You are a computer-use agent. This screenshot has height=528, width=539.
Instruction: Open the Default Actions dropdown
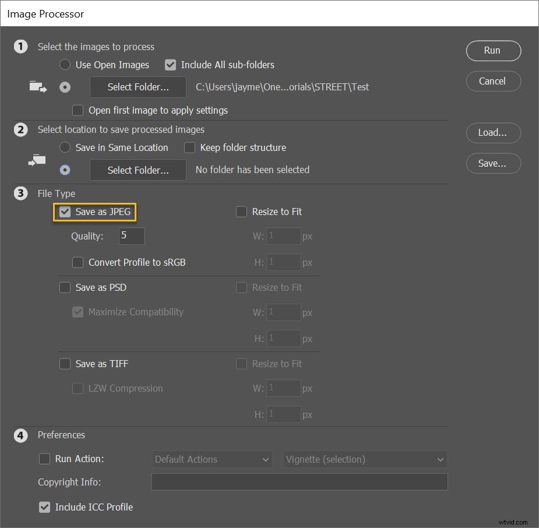tap(212, 459)
